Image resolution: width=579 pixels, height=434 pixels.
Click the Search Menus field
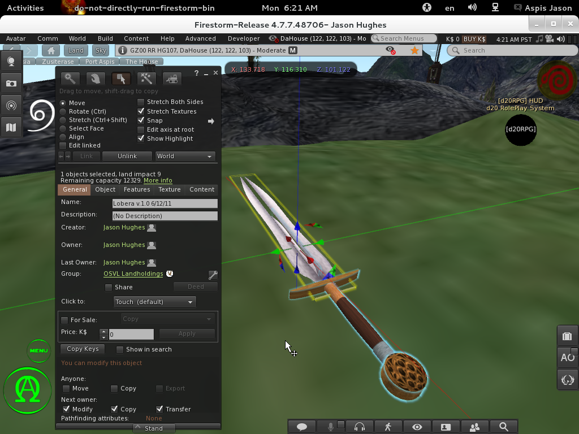tap(404, 38)
